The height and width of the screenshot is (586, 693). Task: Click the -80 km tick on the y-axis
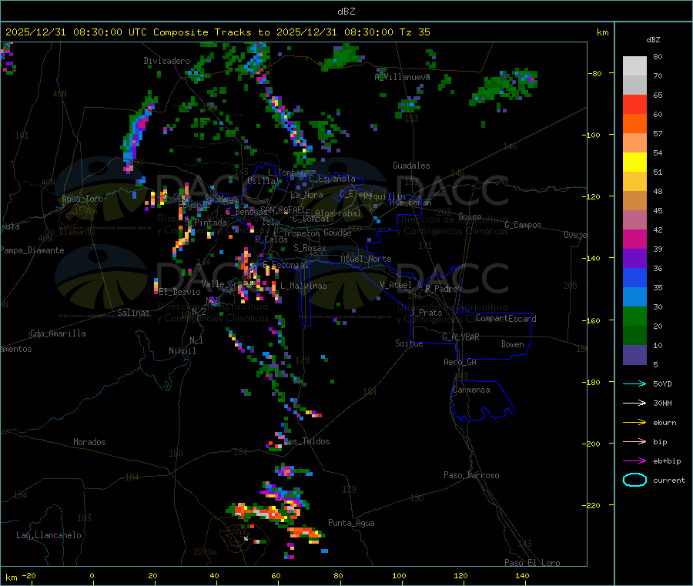pos(595,73)
